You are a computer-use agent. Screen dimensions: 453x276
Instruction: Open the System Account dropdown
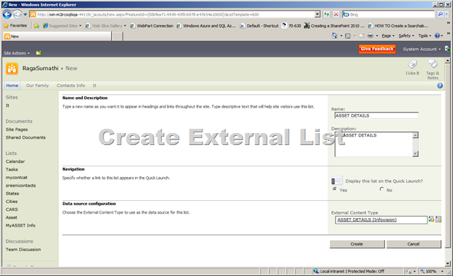tap(422, 49)
